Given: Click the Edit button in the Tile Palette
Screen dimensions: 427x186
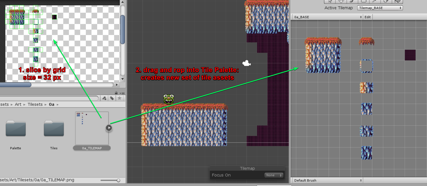Looking at the screenshot, I should [367, 17].
